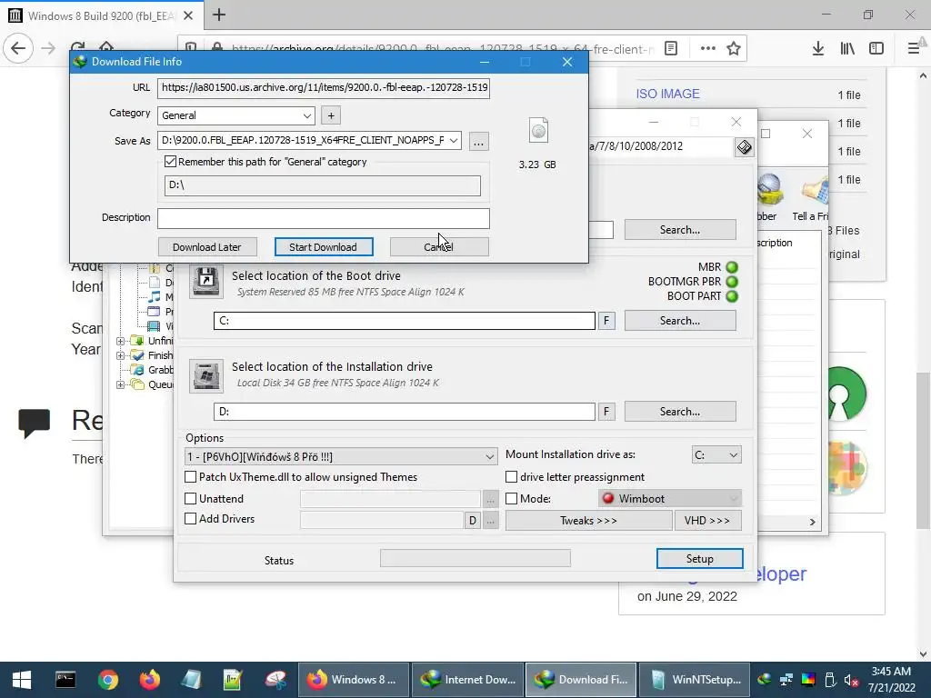Launch Google Chrome from the taskbar

108,680
